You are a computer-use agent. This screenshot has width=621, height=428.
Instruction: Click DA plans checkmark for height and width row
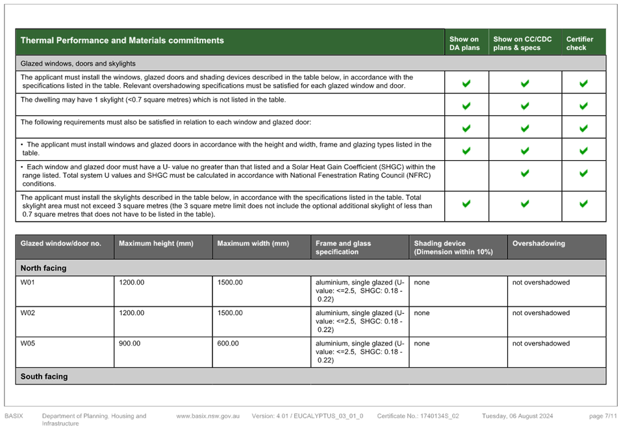(466, 151)
